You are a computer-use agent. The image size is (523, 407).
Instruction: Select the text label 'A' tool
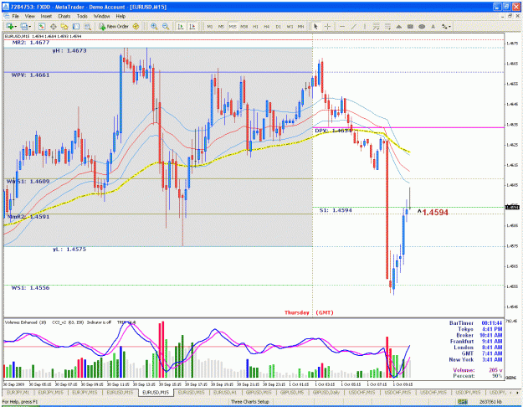coord(433,26)
